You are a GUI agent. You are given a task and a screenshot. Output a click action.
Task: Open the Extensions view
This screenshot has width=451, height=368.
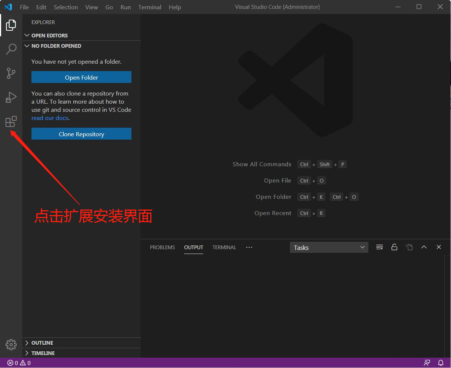pyautogui.click(x=11, y=121)
